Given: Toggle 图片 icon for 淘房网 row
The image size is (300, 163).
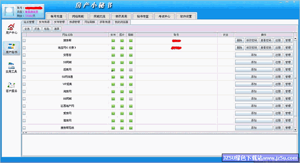Looking at the screenshot, I should 122,91.
